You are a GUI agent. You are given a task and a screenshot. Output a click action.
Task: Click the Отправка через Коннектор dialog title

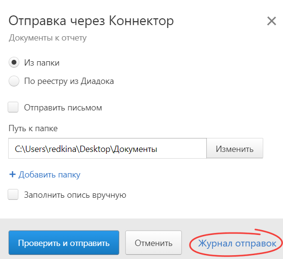[x=91, y=21]
